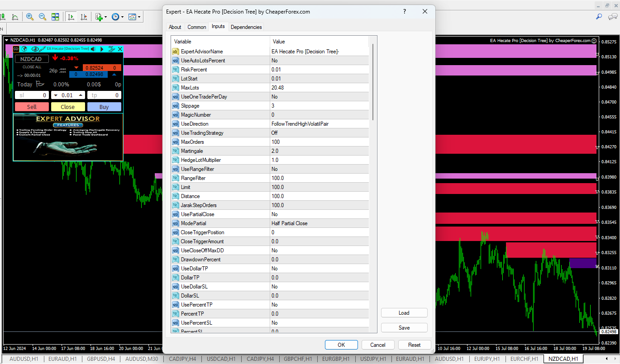Click the Value column header

pyautogui.click(x=320, y=42)
